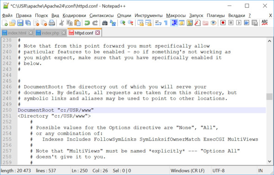Save the current recorded macro icon
The width and height of the screenshot is (274, 175).
[255, 23]
